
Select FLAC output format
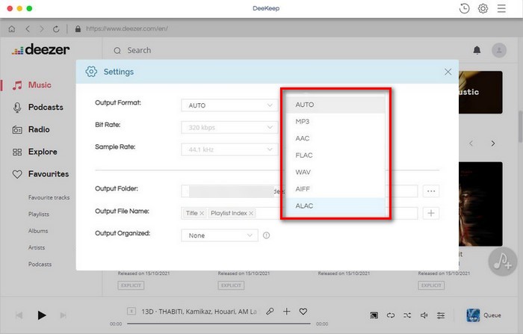coord(335,155)
